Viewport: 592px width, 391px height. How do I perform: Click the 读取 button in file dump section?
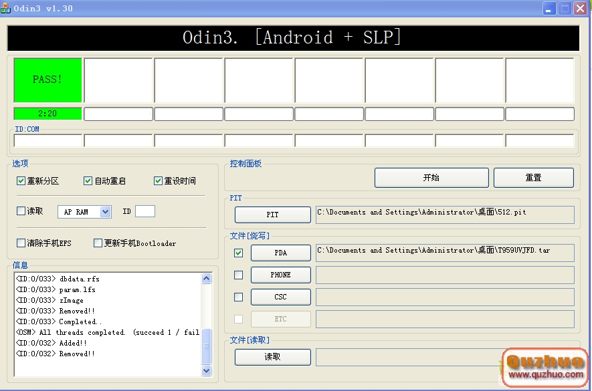point(272,357)
